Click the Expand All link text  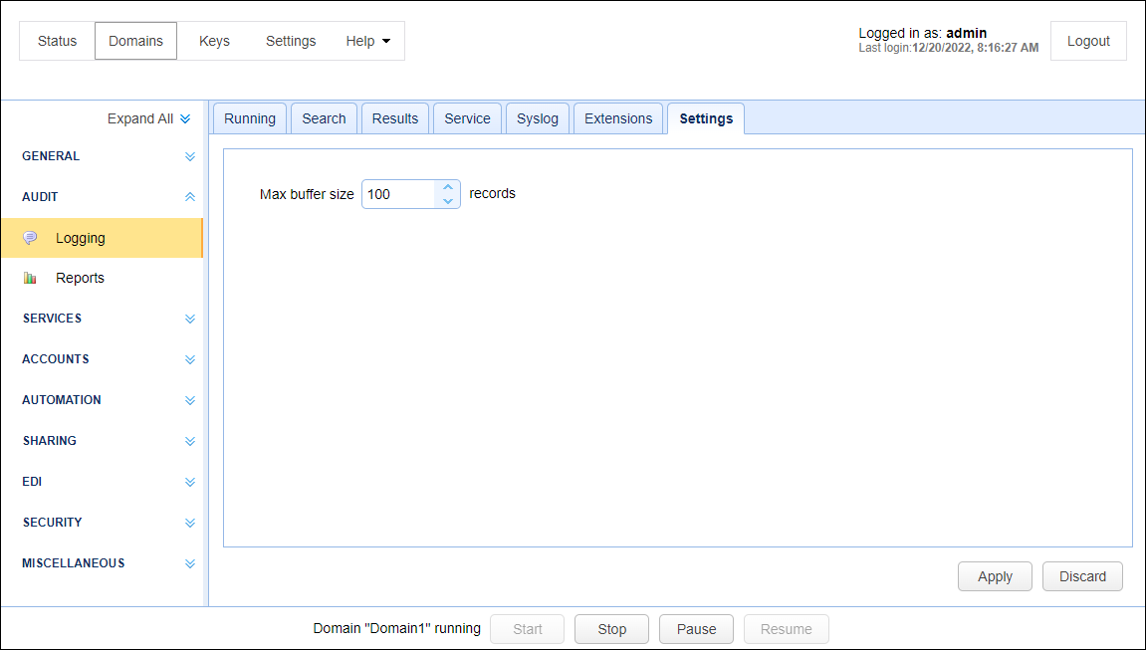coord(140,119)
